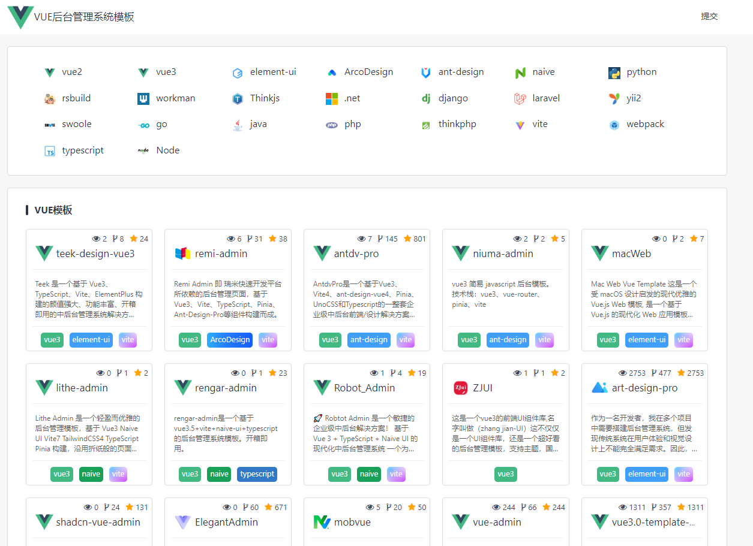Click the django category icon
This screenshot has width=753, height=546.
point(426,99)
